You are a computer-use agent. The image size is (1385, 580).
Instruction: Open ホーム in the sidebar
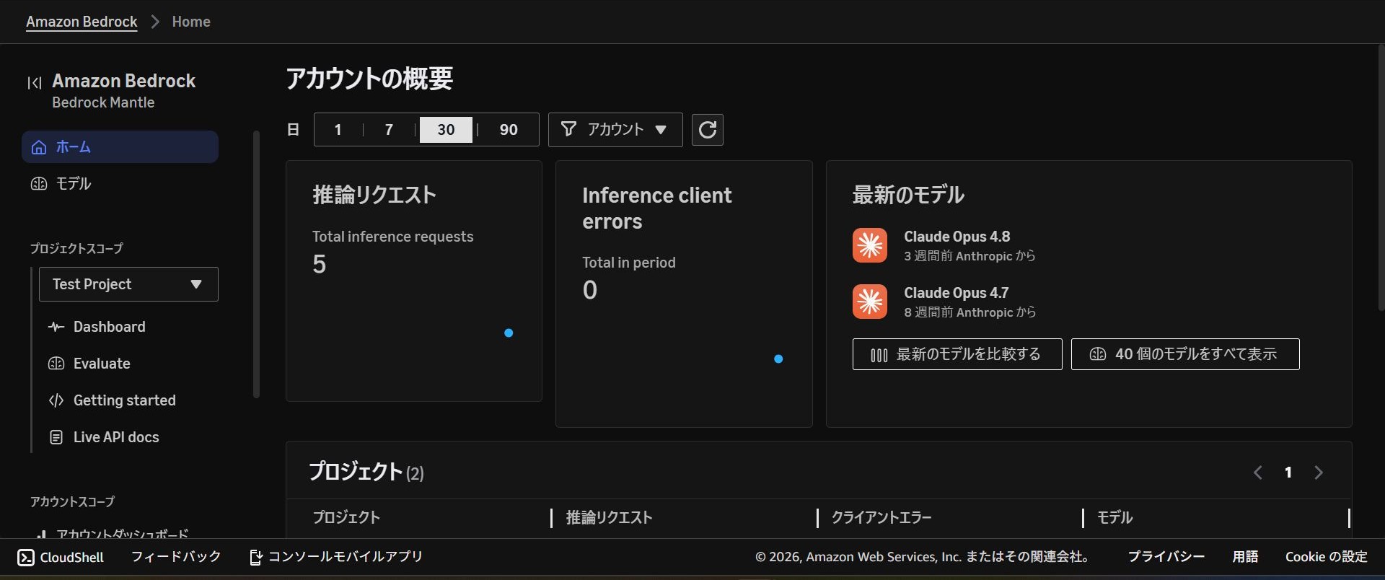120,147
